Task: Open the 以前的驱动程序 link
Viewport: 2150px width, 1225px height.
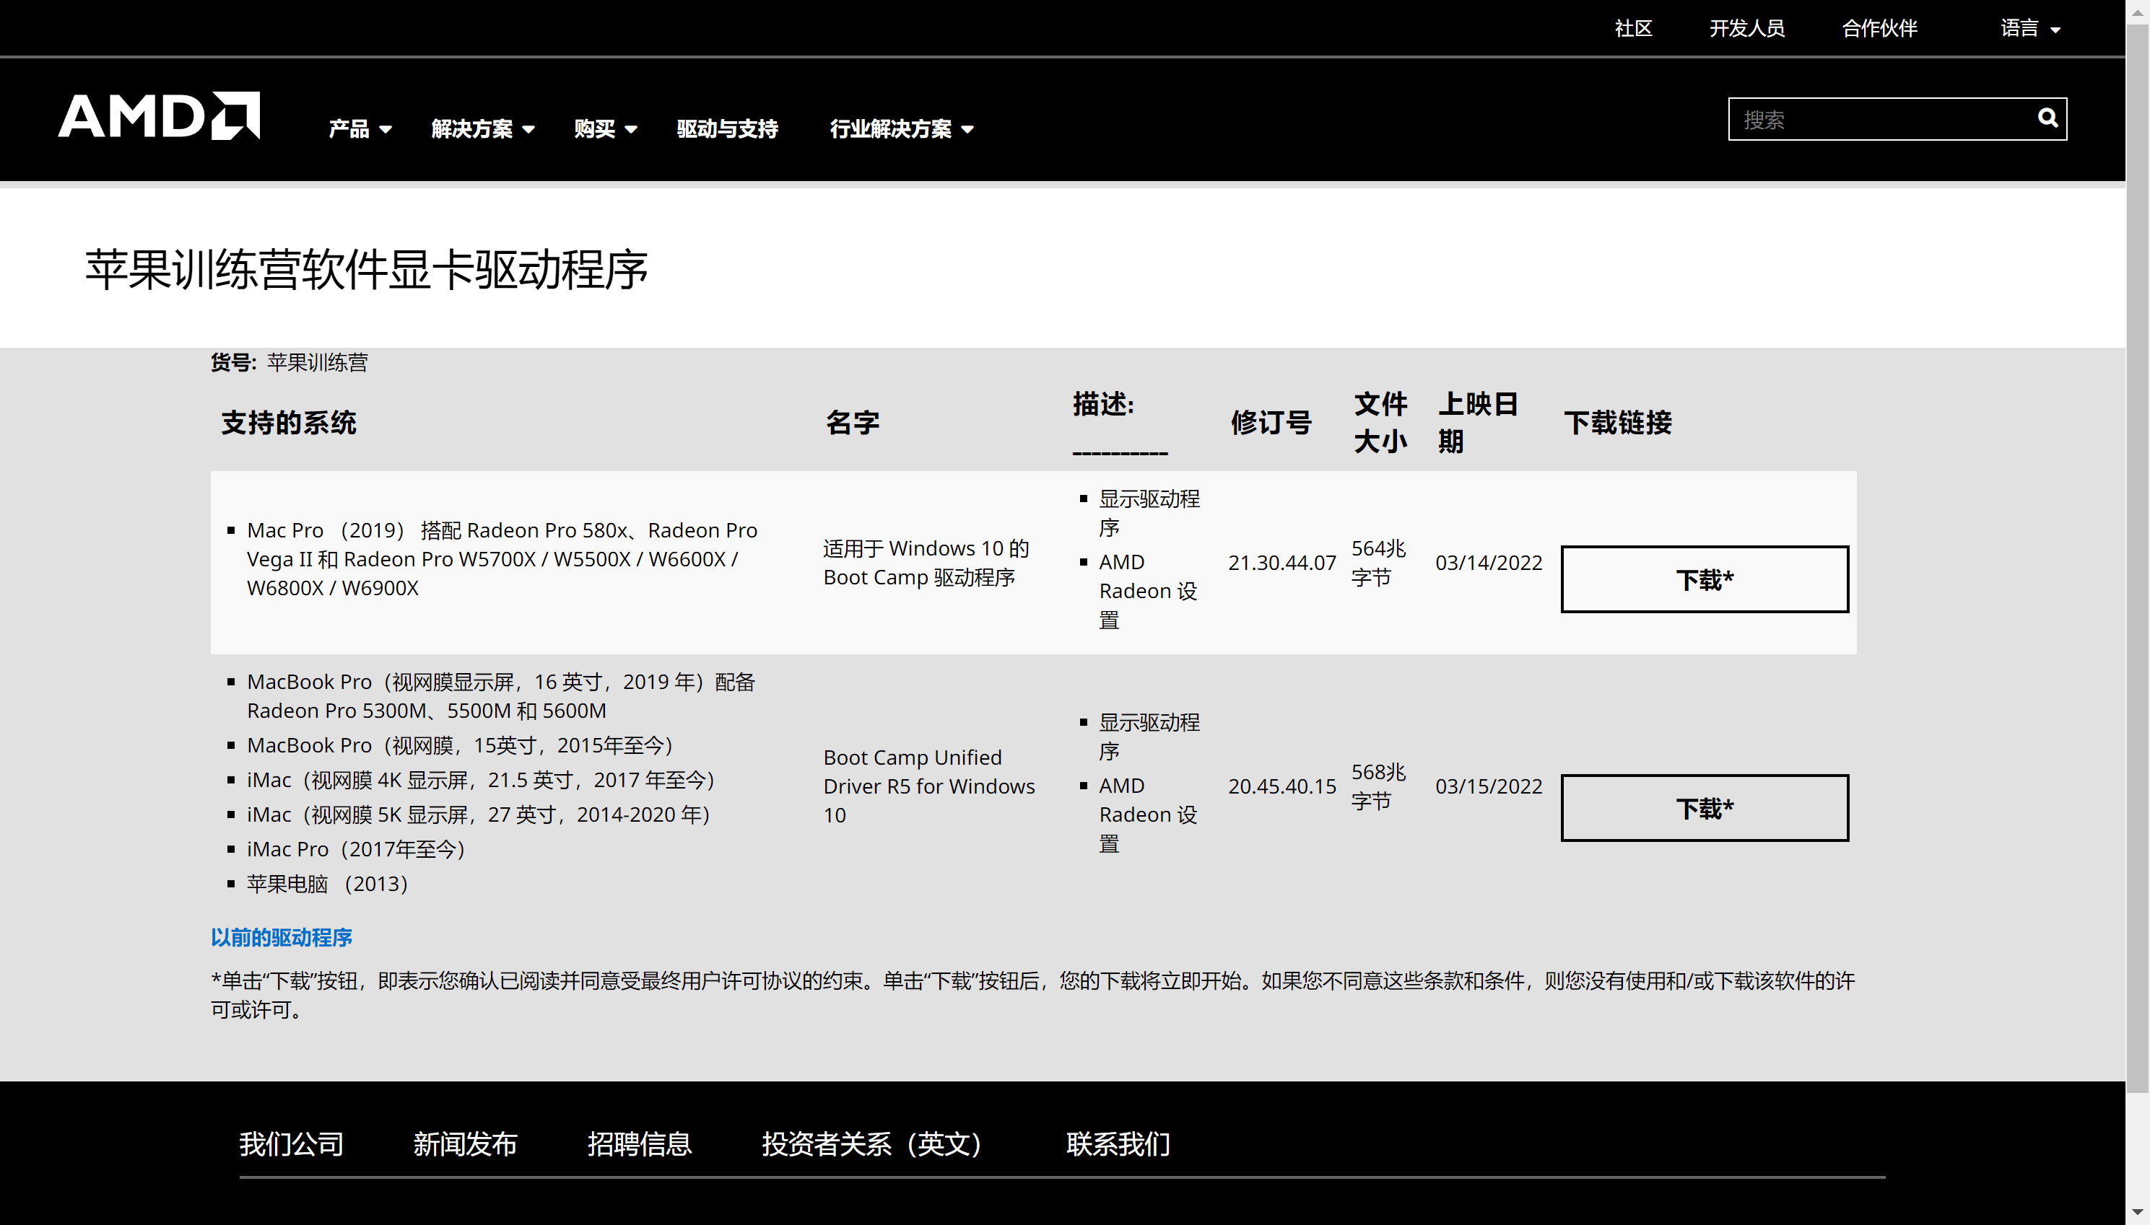Action: [x=281, y=937]
